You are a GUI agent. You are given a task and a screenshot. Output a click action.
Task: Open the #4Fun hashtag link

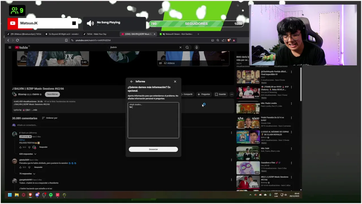[x=22, y=140]
